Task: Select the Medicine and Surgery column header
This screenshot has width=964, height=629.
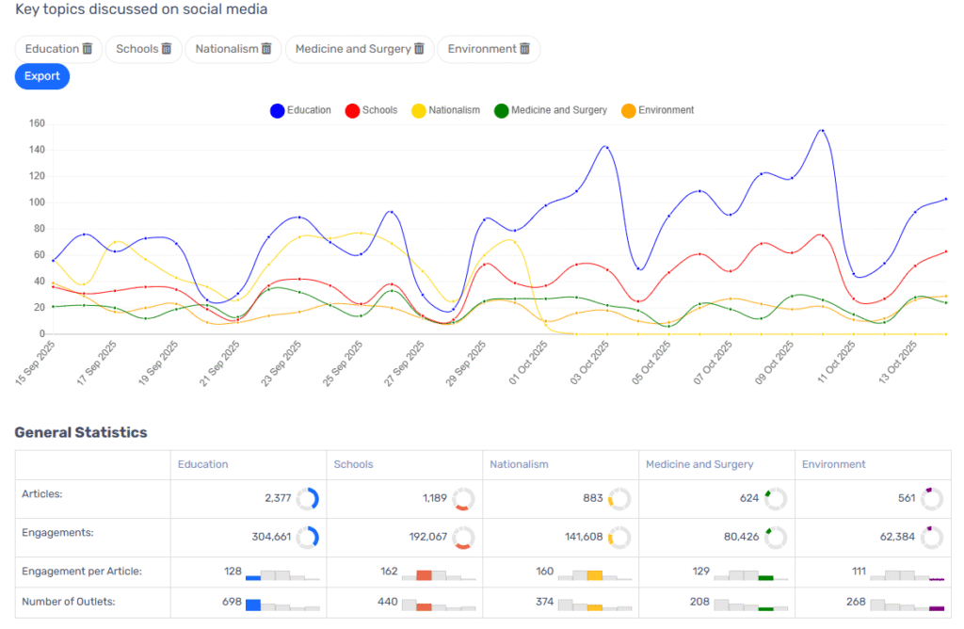Action: tap(699, 464)
